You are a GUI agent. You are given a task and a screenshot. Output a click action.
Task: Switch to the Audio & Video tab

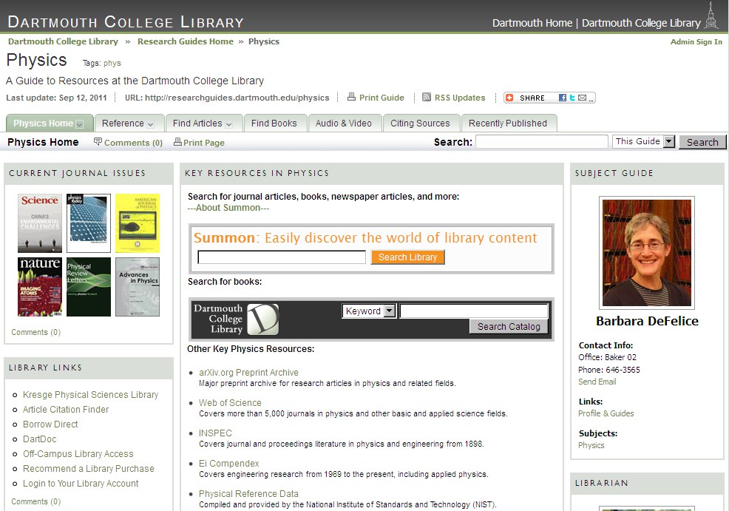344,123
